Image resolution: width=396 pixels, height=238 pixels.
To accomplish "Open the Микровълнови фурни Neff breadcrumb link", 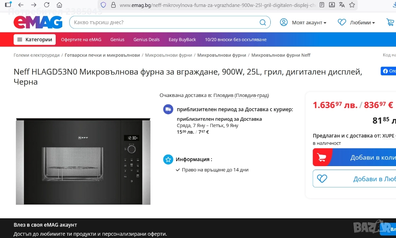I will pyautogui.click(x=280, y=55).
